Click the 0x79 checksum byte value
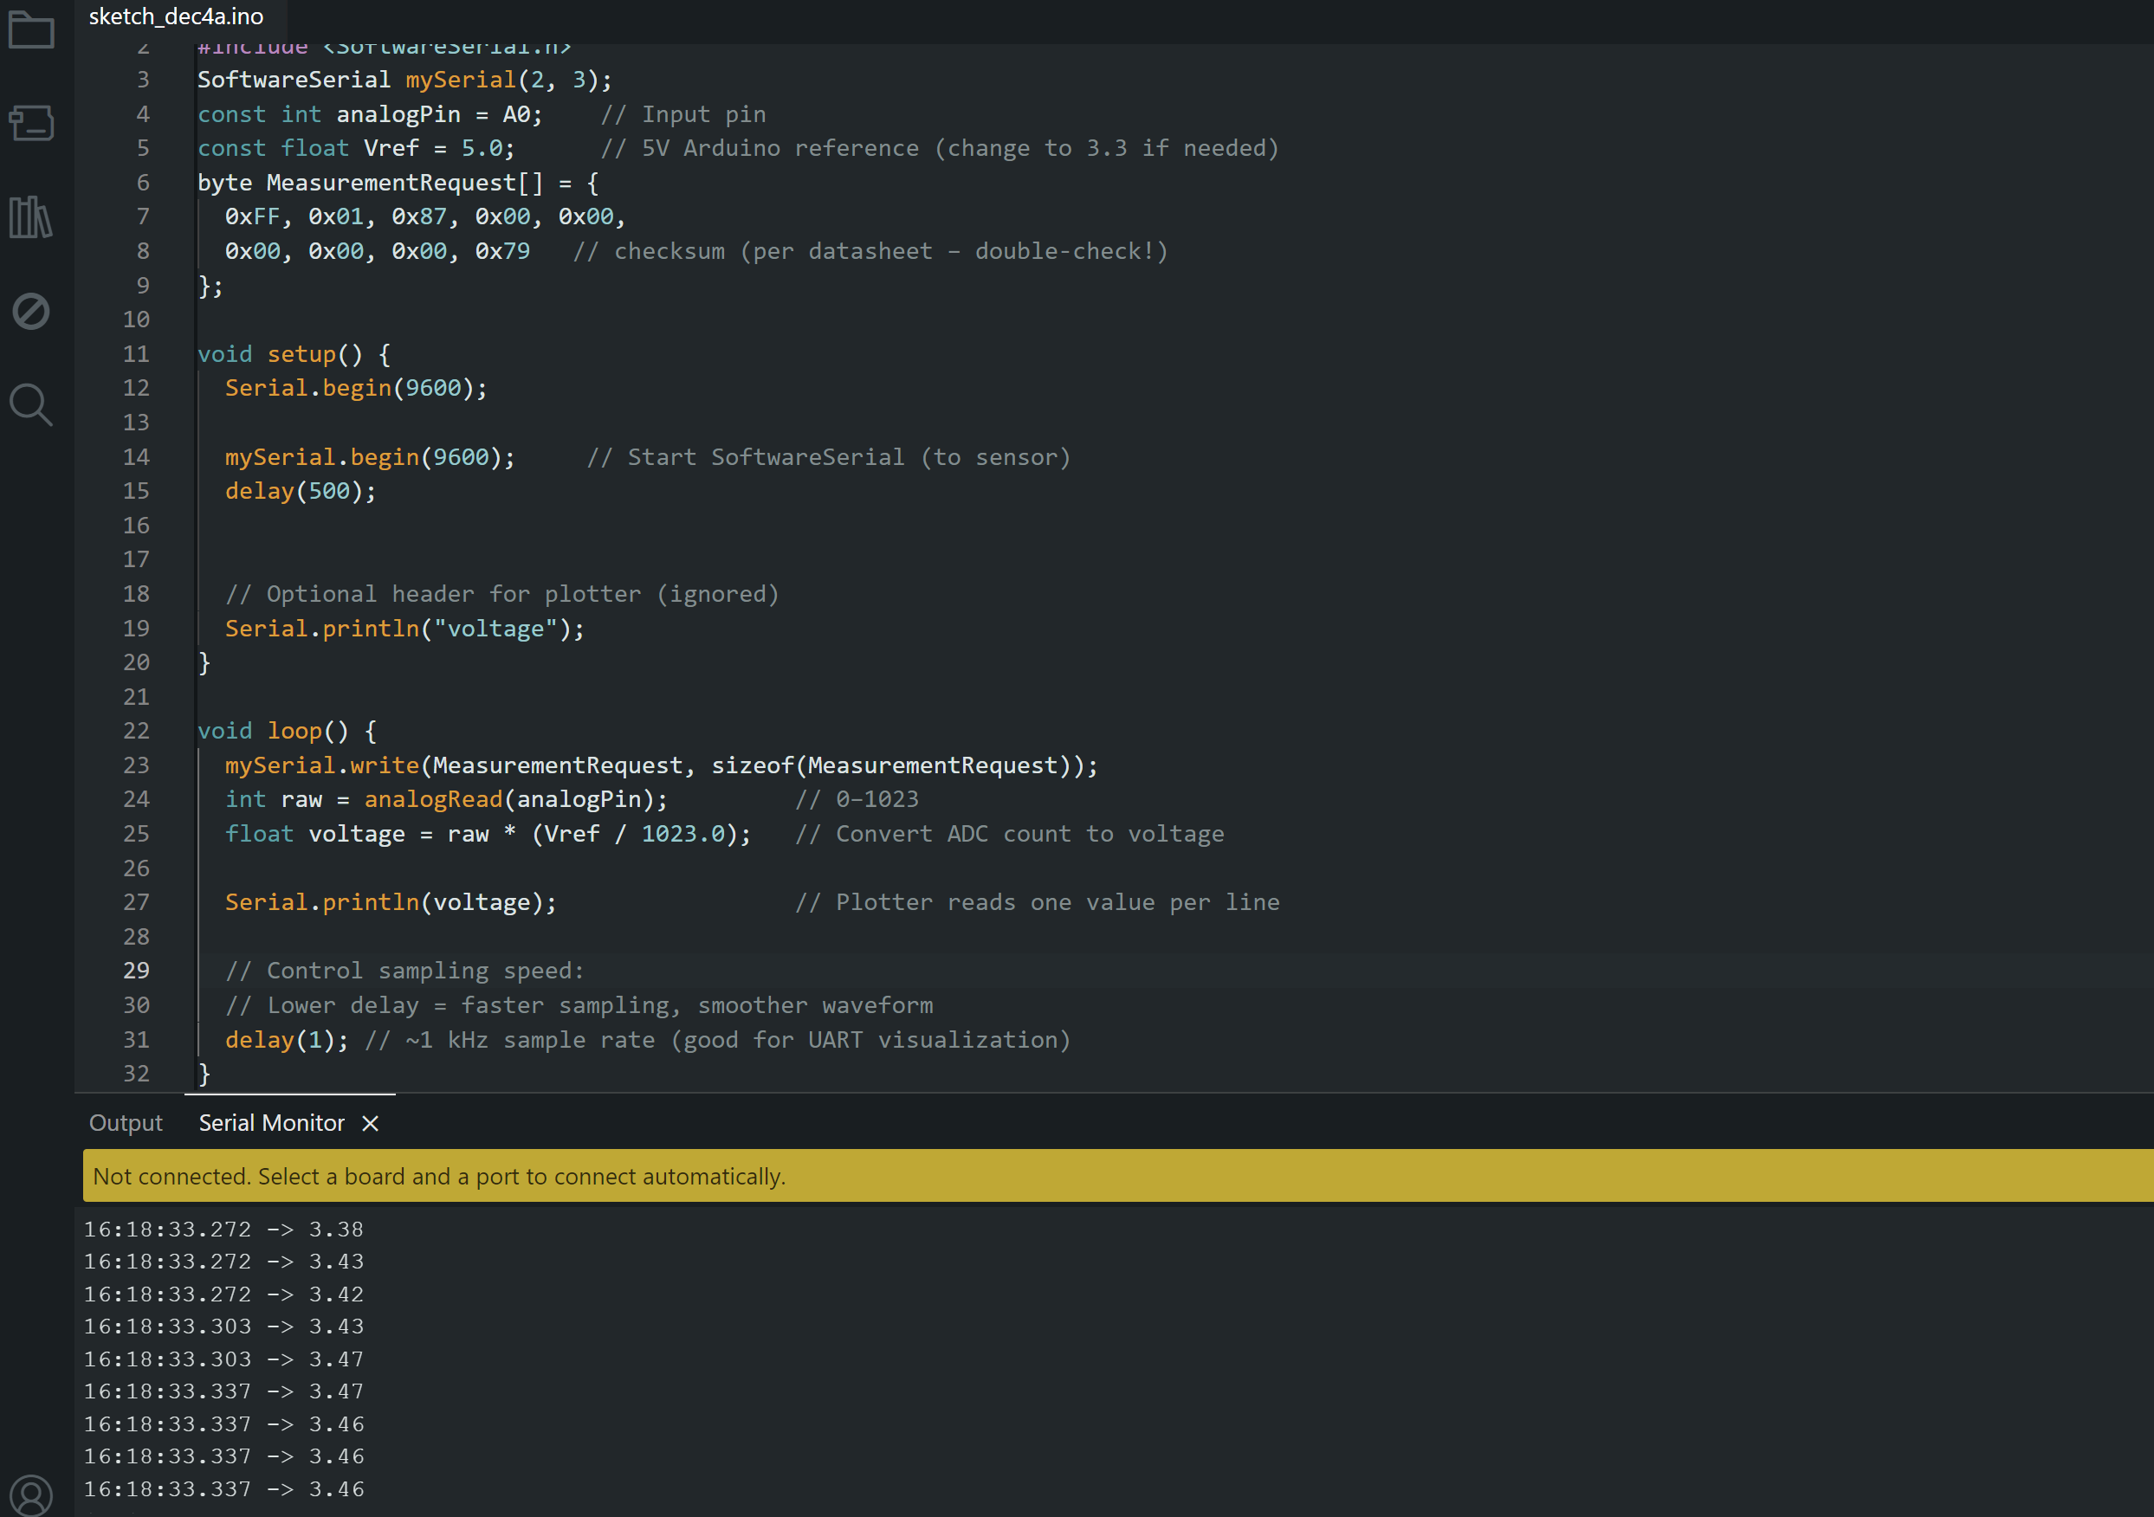 tap(502, 251)
